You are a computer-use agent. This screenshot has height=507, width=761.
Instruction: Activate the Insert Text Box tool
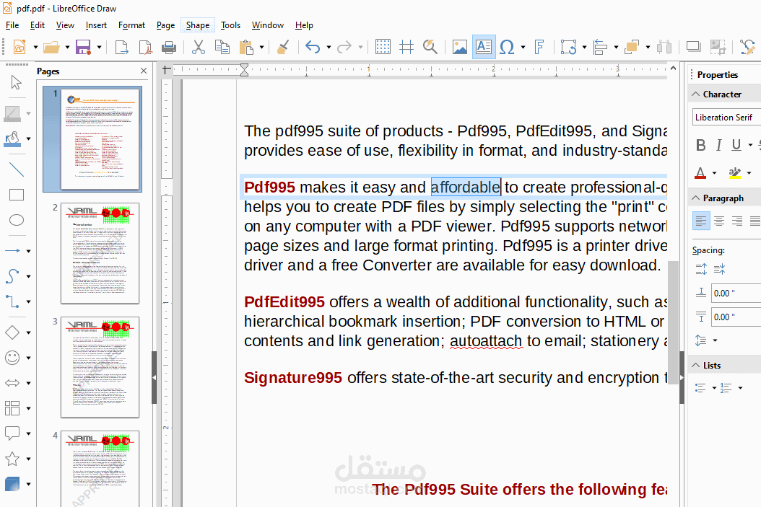[484, 46]
